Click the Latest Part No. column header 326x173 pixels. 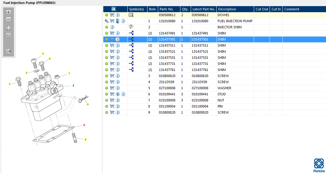click(x=204, y=9)
